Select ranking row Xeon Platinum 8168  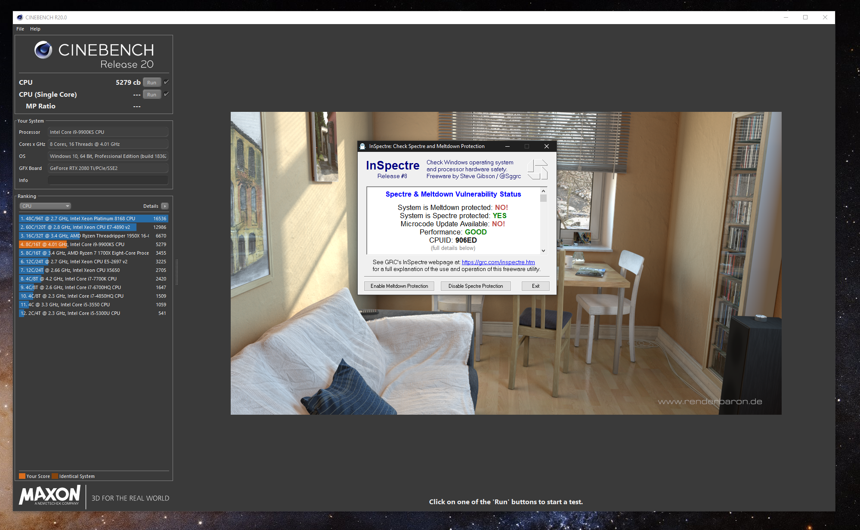[93, 219]
